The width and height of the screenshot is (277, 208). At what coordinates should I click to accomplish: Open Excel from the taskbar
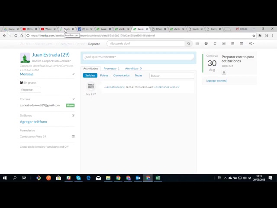click(158, 178)
